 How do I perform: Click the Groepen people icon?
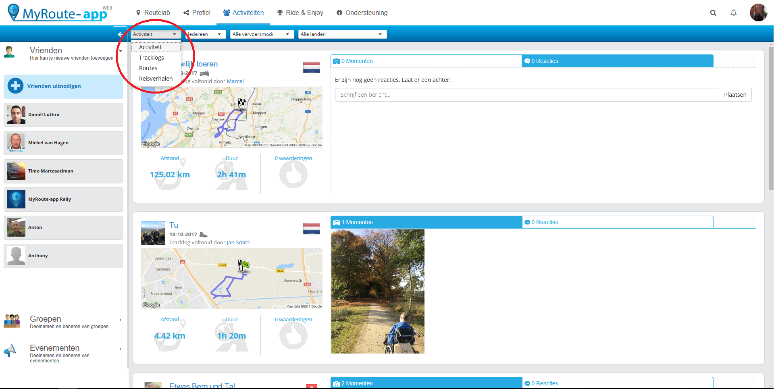[x=12, y=321]
